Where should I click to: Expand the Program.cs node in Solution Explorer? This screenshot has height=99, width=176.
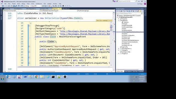(x=119, y=54)
